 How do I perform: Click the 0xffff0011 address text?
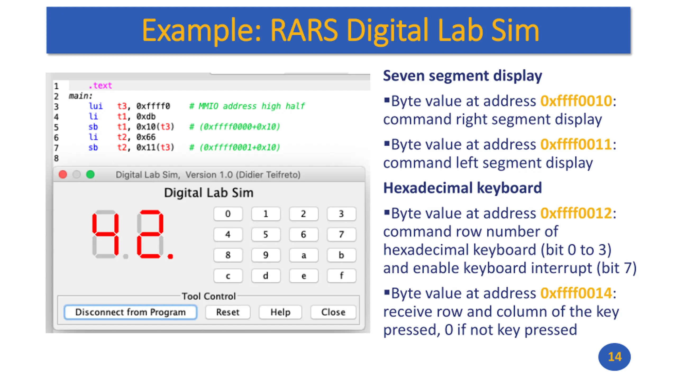point(576,144)
